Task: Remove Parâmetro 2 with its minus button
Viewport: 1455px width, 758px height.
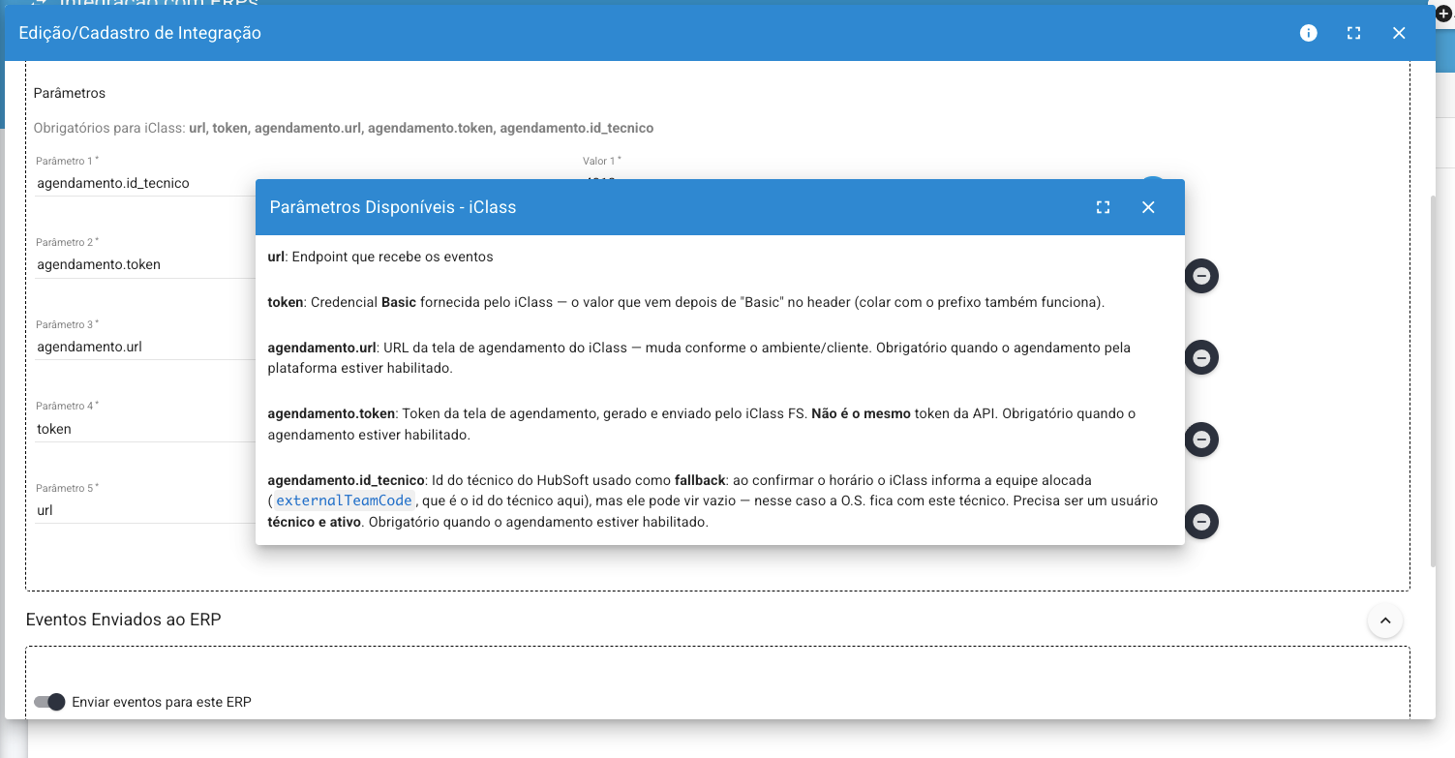Action: [1201, 276]
